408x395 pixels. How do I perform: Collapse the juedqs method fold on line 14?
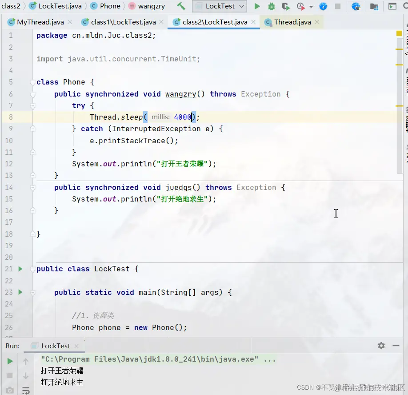point(33,187)
